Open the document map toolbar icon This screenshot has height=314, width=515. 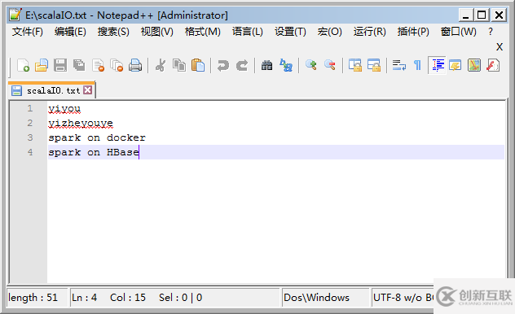(x=474, y=65)
